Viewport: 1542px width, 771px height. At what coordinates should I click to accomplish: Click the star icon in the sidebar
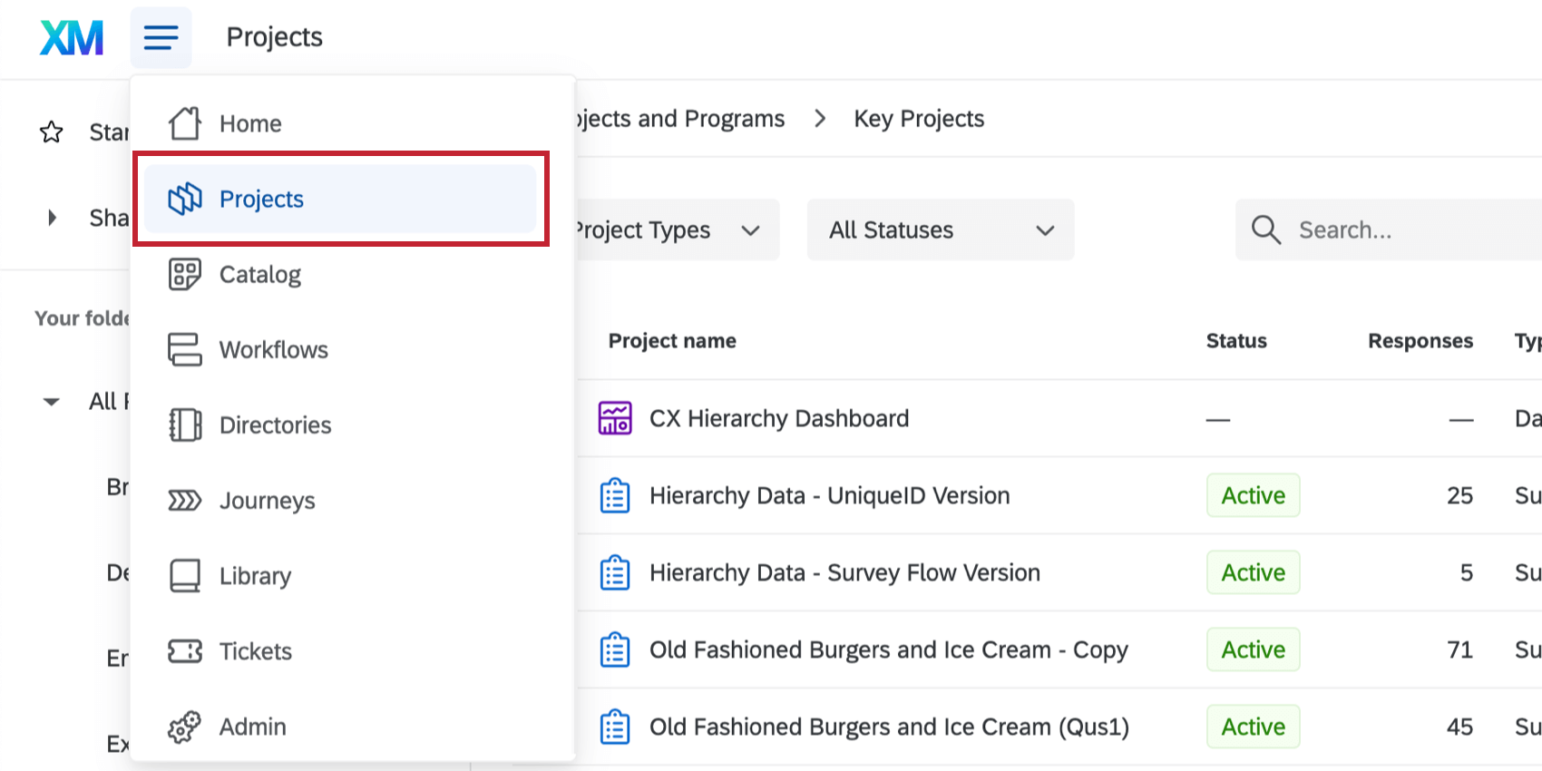pyautogui.click(x=52, y=132)
